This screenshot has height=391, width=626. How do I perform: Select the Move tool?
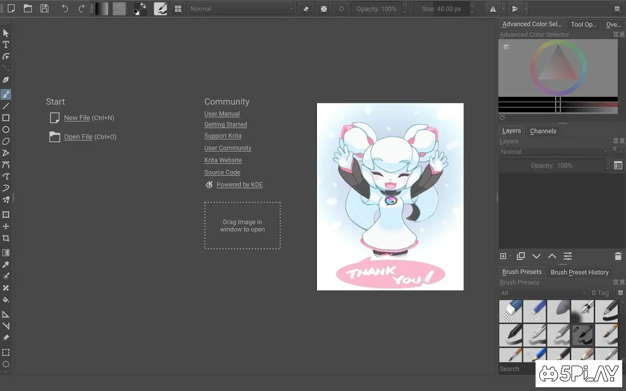pyautogui.click(x=6, y=226)
